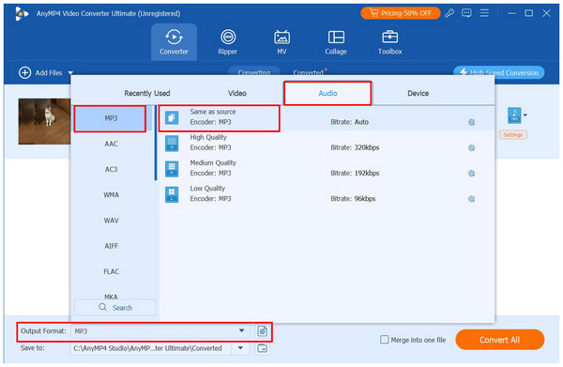Click Bitrate: 320kbps text
The width and height of the screenshot is (563, 367).
[x=355, y=147]
